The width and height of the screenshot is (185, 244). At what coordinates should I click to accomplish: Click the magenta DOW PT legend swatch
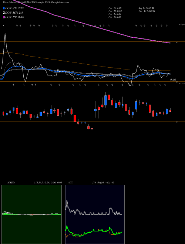(x=4, y=17)
